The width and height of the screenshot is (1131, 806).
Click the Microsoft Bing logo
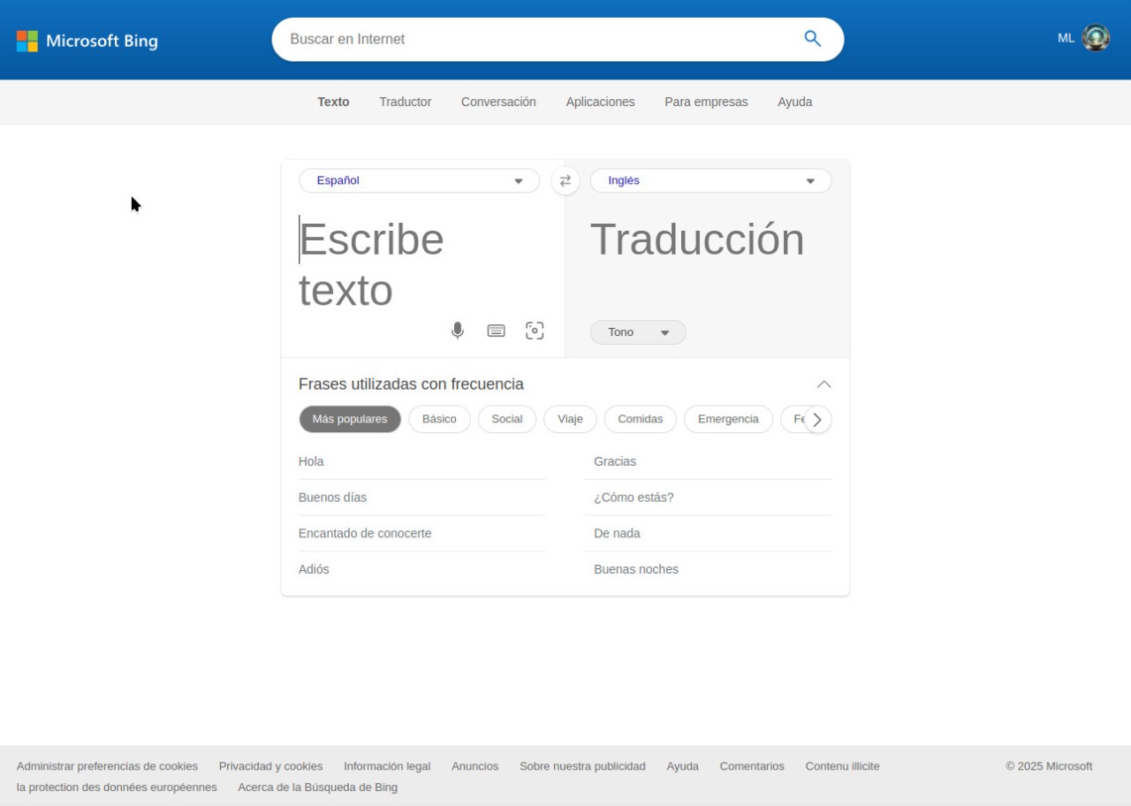(87, 41)
